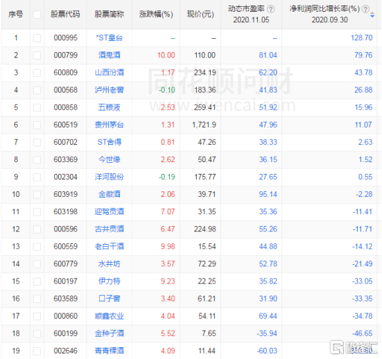382x359 pixels.
Task: Check the box for 酒鬼酒 row
Action: point(37,55)
